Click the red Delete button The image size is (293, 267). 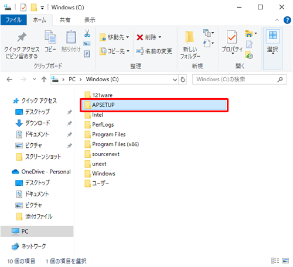[x=146, y=37]
